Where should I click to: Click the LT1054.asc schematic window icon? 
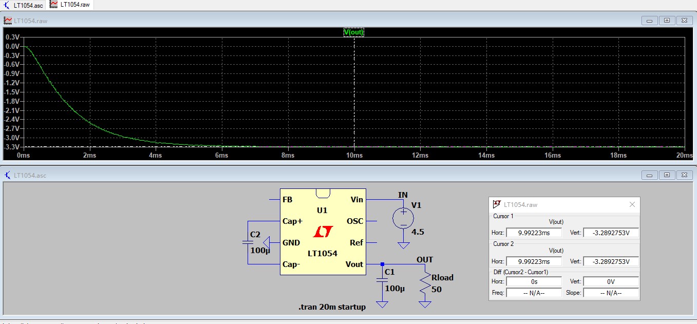(x=8, y=176)
